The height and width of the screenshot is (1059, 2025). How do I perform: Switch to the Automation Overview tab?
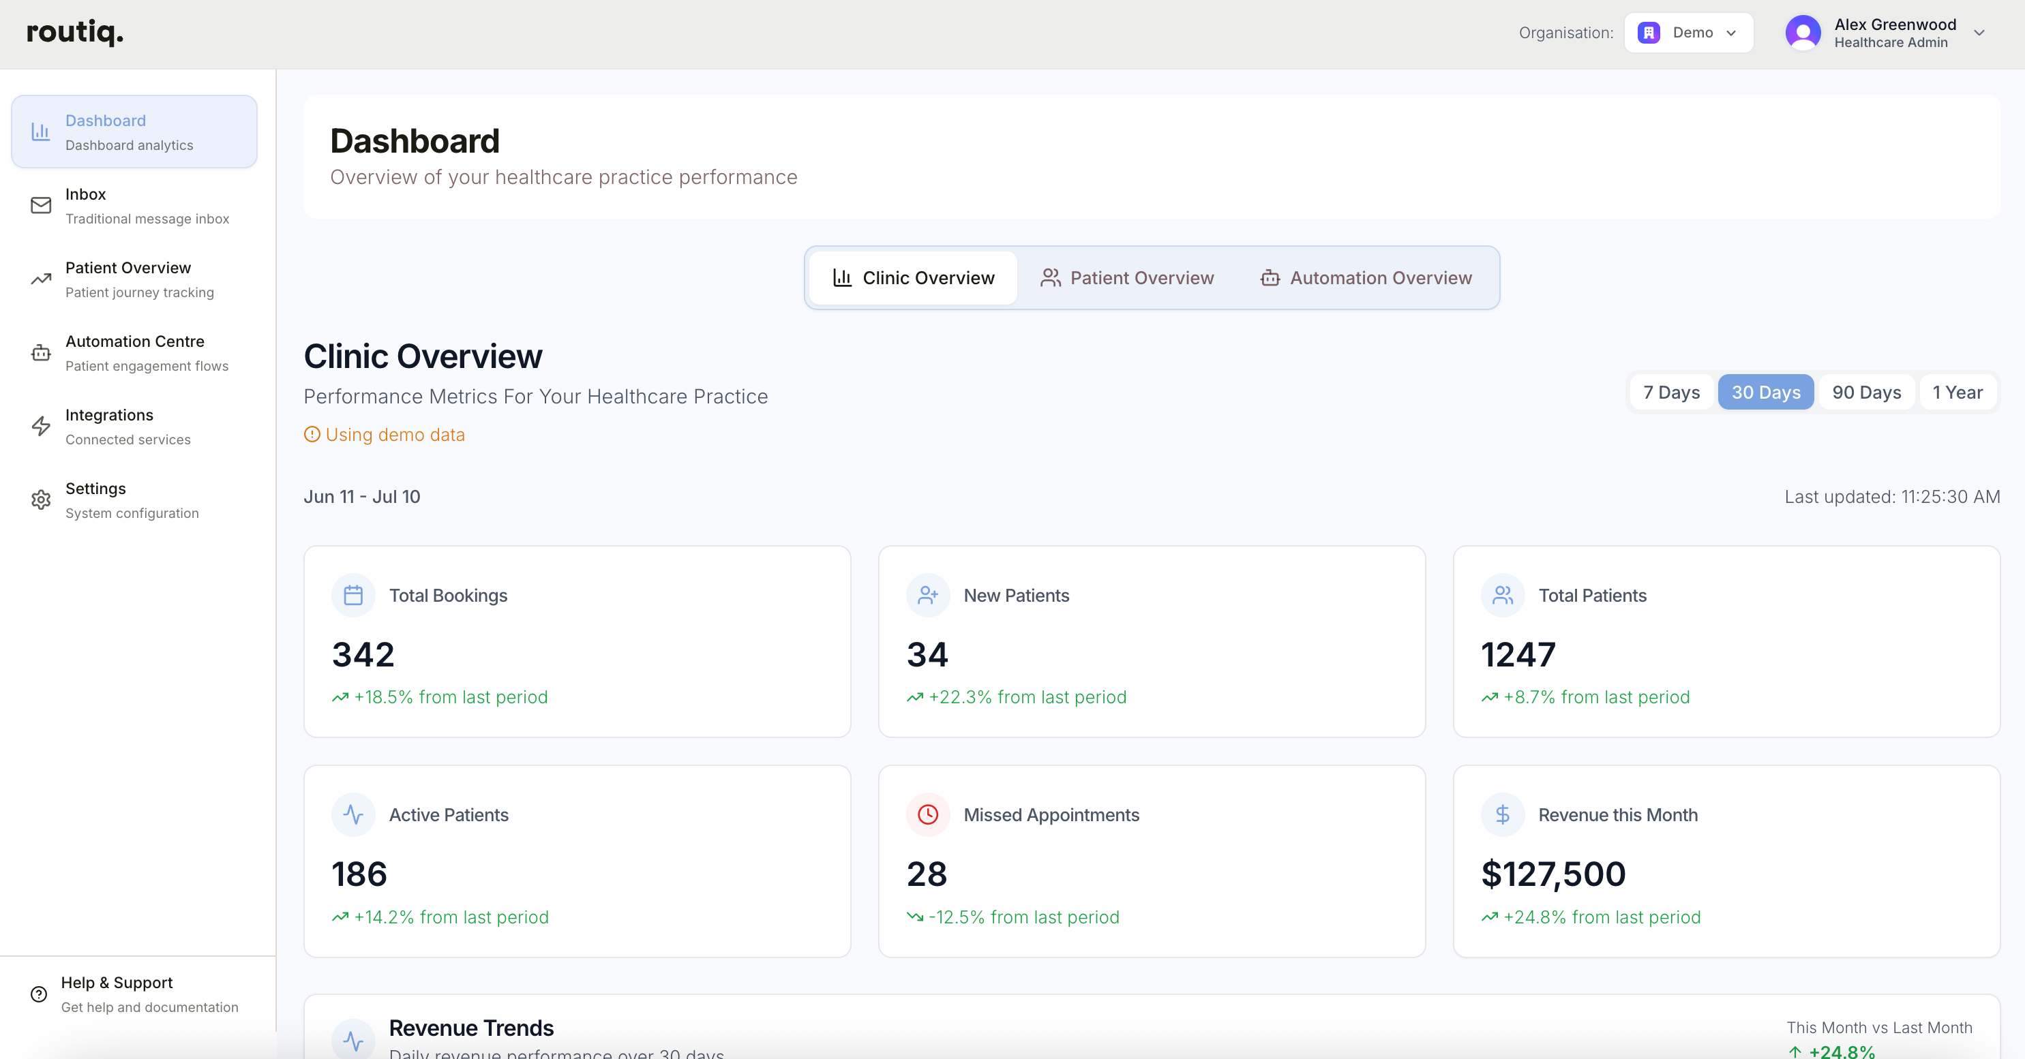[x=1366, y=278]
